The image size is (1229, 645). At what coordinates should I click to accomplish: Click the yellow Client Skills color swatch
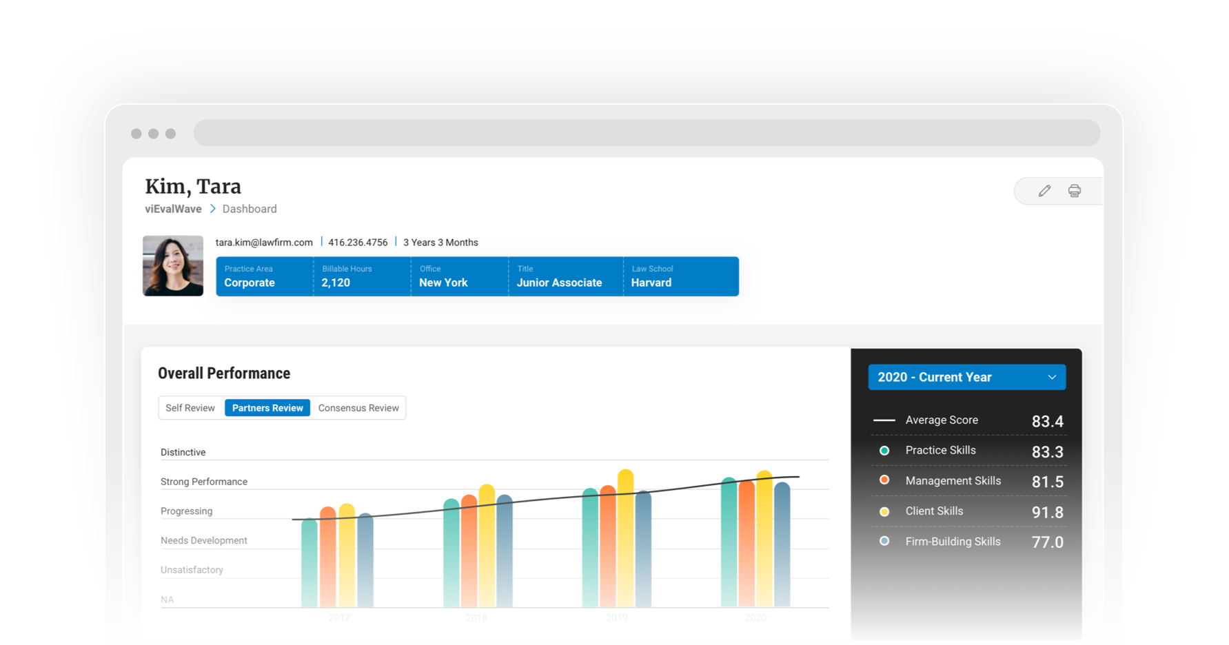(x=884, y=511)
